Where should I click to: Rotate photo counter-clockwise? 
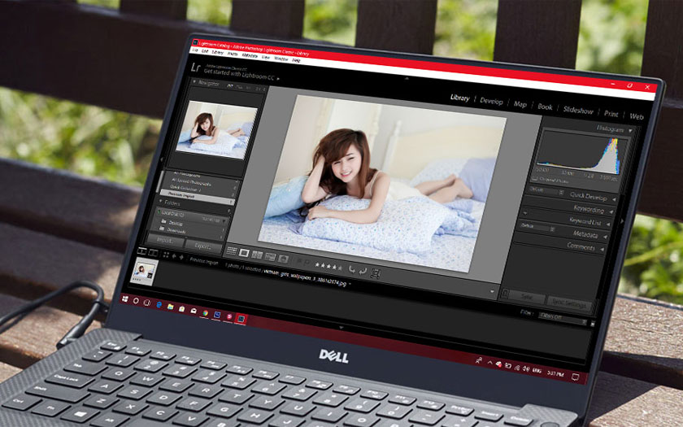[352, 269]
